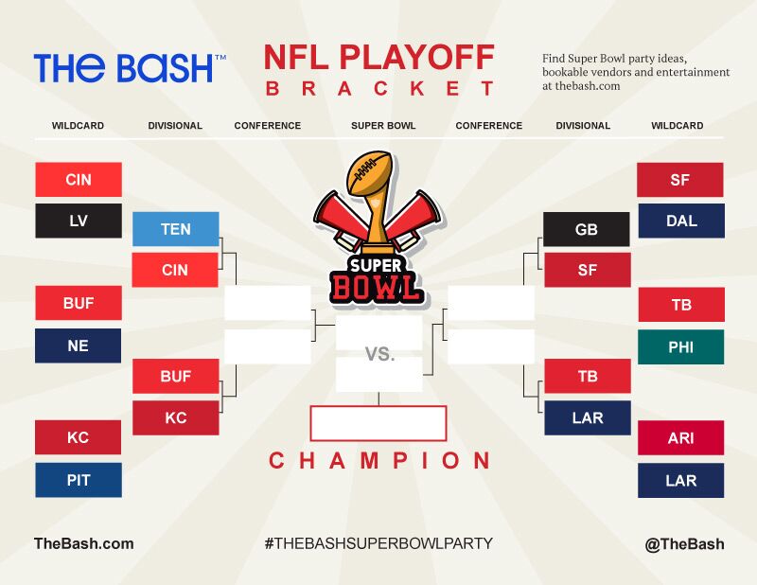Click the KC divisional team box
Screen dimensions: 757x585
point(176,417)
